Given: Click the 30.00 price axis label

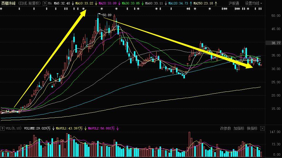Looking at the screenshot, I should [276, 69].
